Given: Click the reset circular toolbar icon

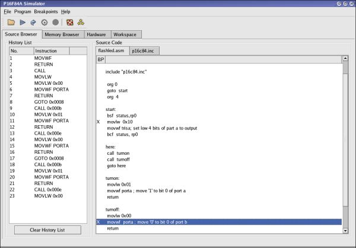Looking at the screenshot, I should 44,23.
